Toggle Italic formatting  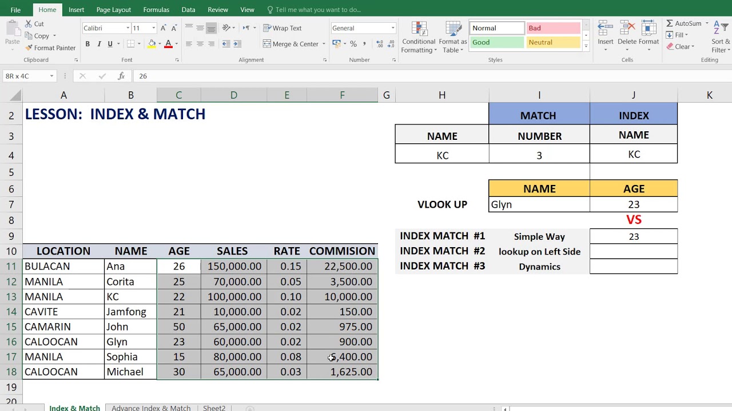[99, 44]
